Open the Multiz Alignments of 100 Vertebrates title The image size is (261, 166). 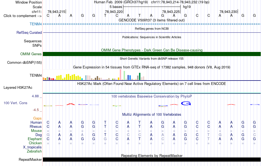pyautogui.click(x=152, y=114)
